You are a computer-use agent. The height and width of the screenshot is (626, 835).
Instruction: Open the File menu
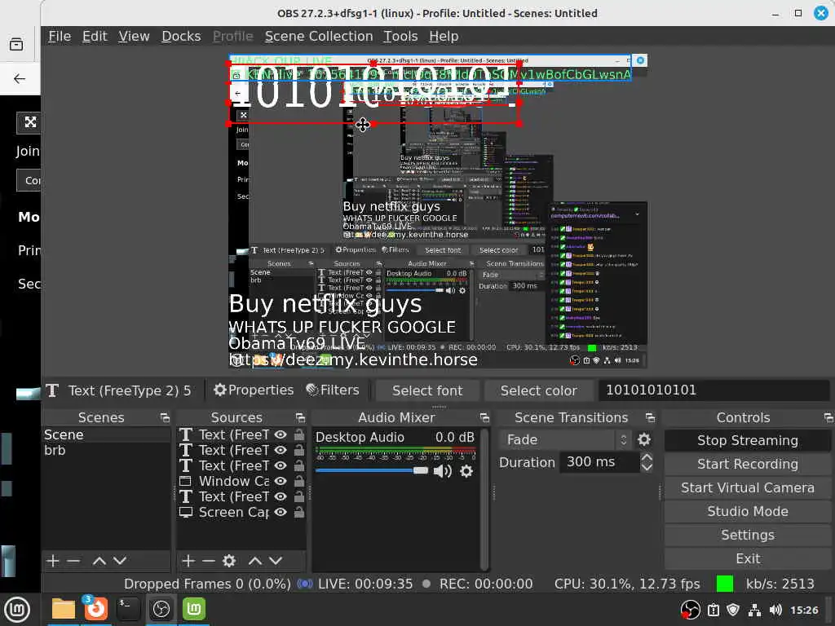point(60,36)
